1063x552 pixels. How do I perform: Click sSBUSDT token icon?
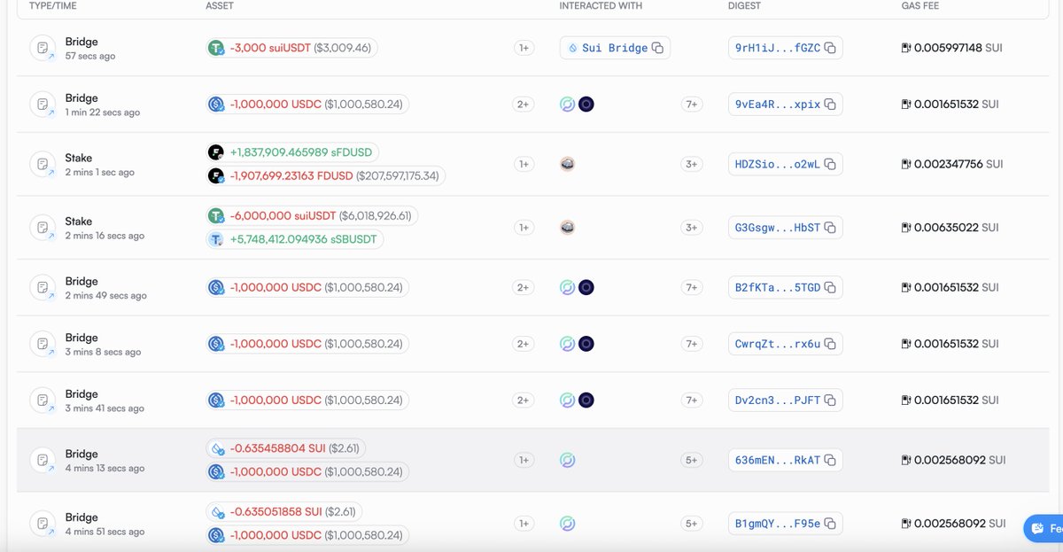click(x=216, y=239)
